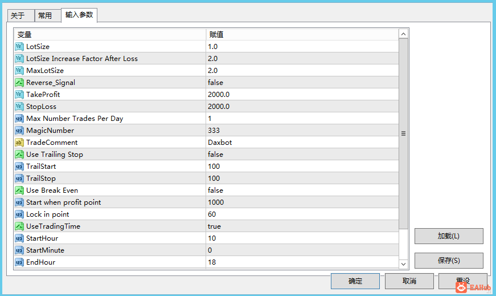Click the Reverse_Signal boolean icon
Image resolution: width=496 pixels, height=296 pixels.
click(19, 83)
